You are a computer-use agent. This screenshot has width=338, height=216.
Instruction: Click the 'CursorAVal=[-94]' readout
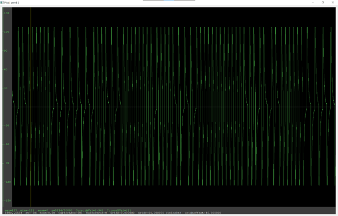pyautogui.click(x=90, y=211)
